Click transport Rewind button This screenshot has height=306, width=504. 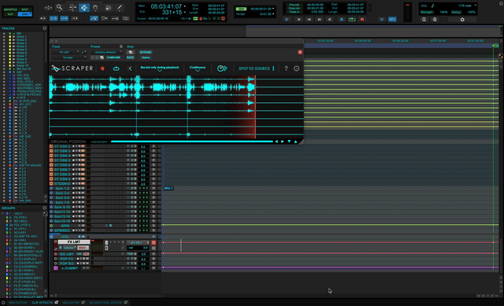(309, 19)
